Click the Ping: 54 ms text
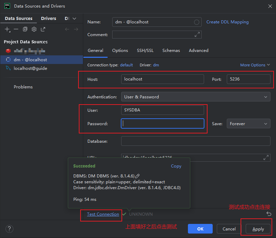 (85, 199)
